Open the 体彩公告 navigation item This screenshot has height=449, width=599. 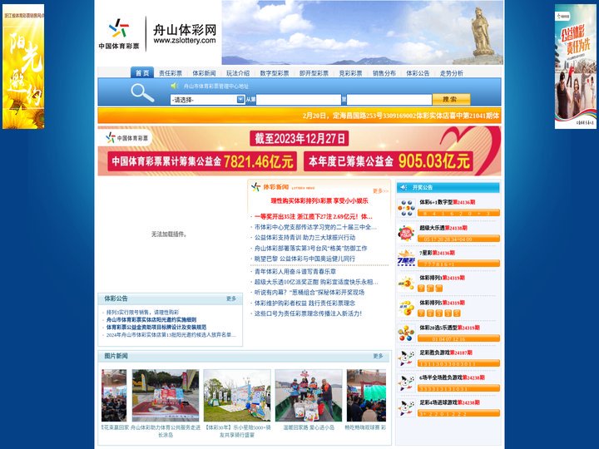click(418, 73)
